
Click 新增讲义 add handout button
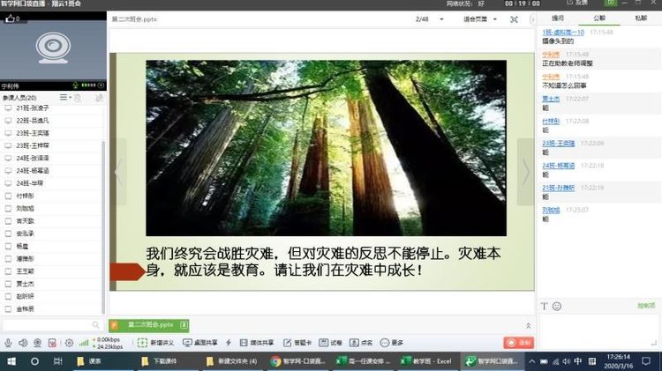pos(156,343)
